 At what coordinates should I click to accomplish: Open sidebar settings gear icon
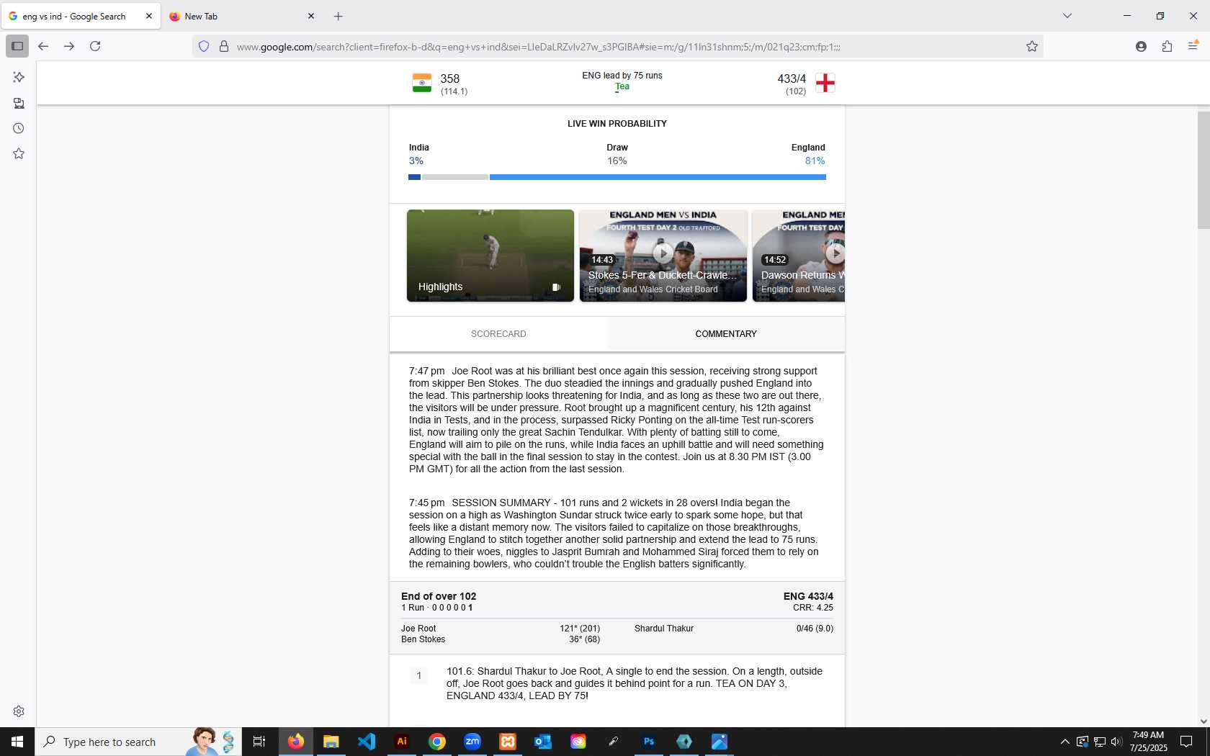tap(19, 711)
